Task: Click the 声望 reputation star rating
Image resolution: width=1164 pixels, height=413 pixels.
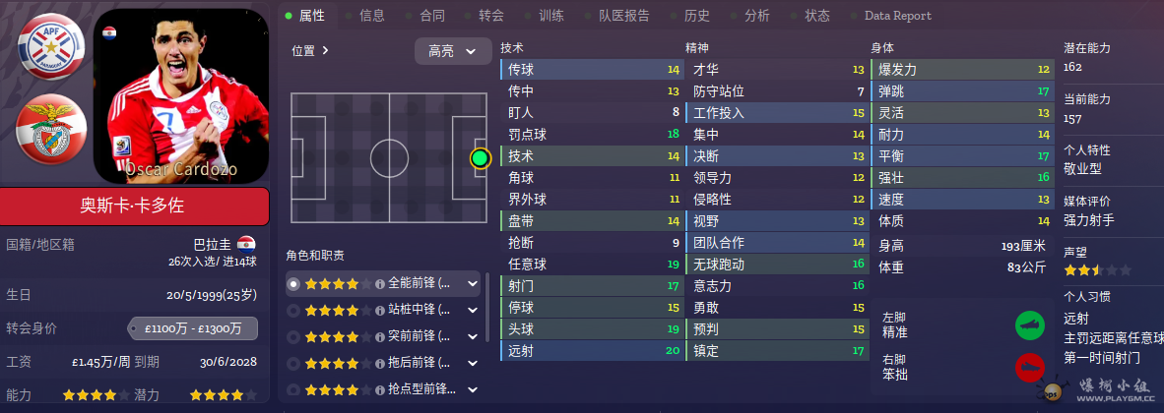Action: [x=1098, y=270]
